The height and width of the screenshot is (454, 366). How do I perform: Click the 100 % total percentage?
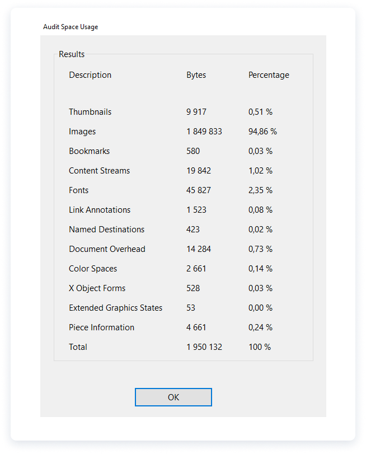(260, 347)
